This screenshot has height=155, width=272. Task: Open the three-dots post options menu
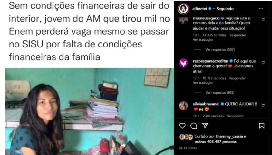(261, 9)
